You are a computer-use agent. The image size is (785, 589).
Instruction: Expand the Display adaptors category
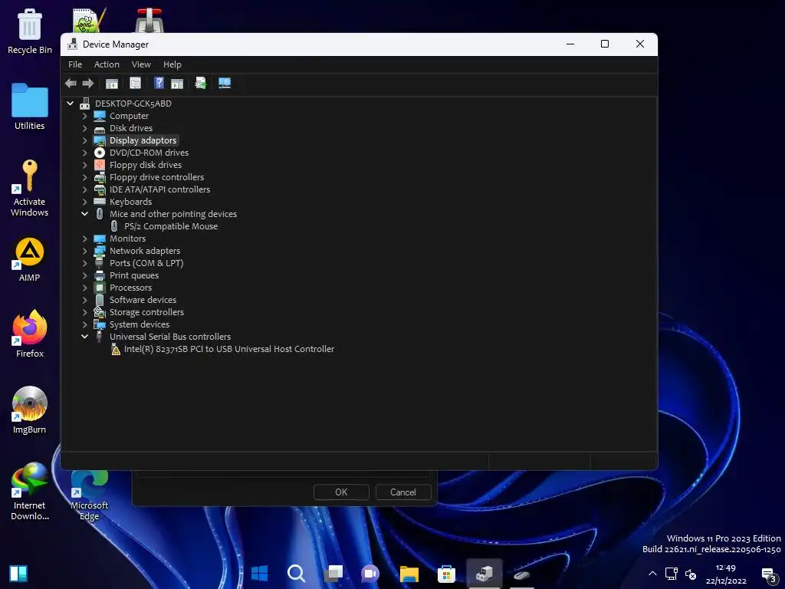tap(84, 140)
